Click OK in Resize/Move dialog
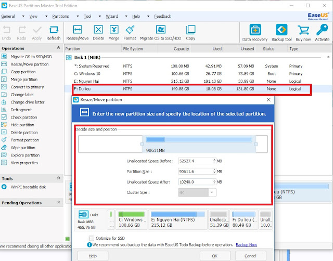This screenshot has width=333, height=261. 215,256
